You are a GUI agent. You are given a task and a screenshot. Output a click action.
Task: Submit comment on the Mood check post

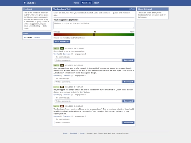point(128,60)
